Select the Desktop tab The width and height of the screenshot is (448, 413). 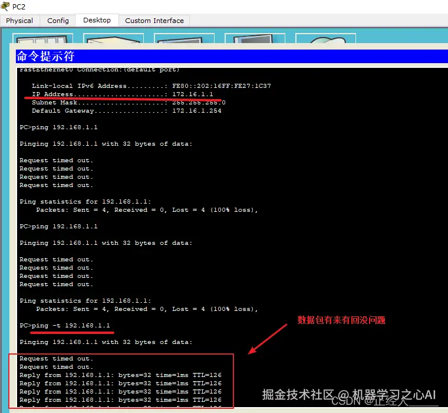(x=97, y=20)
